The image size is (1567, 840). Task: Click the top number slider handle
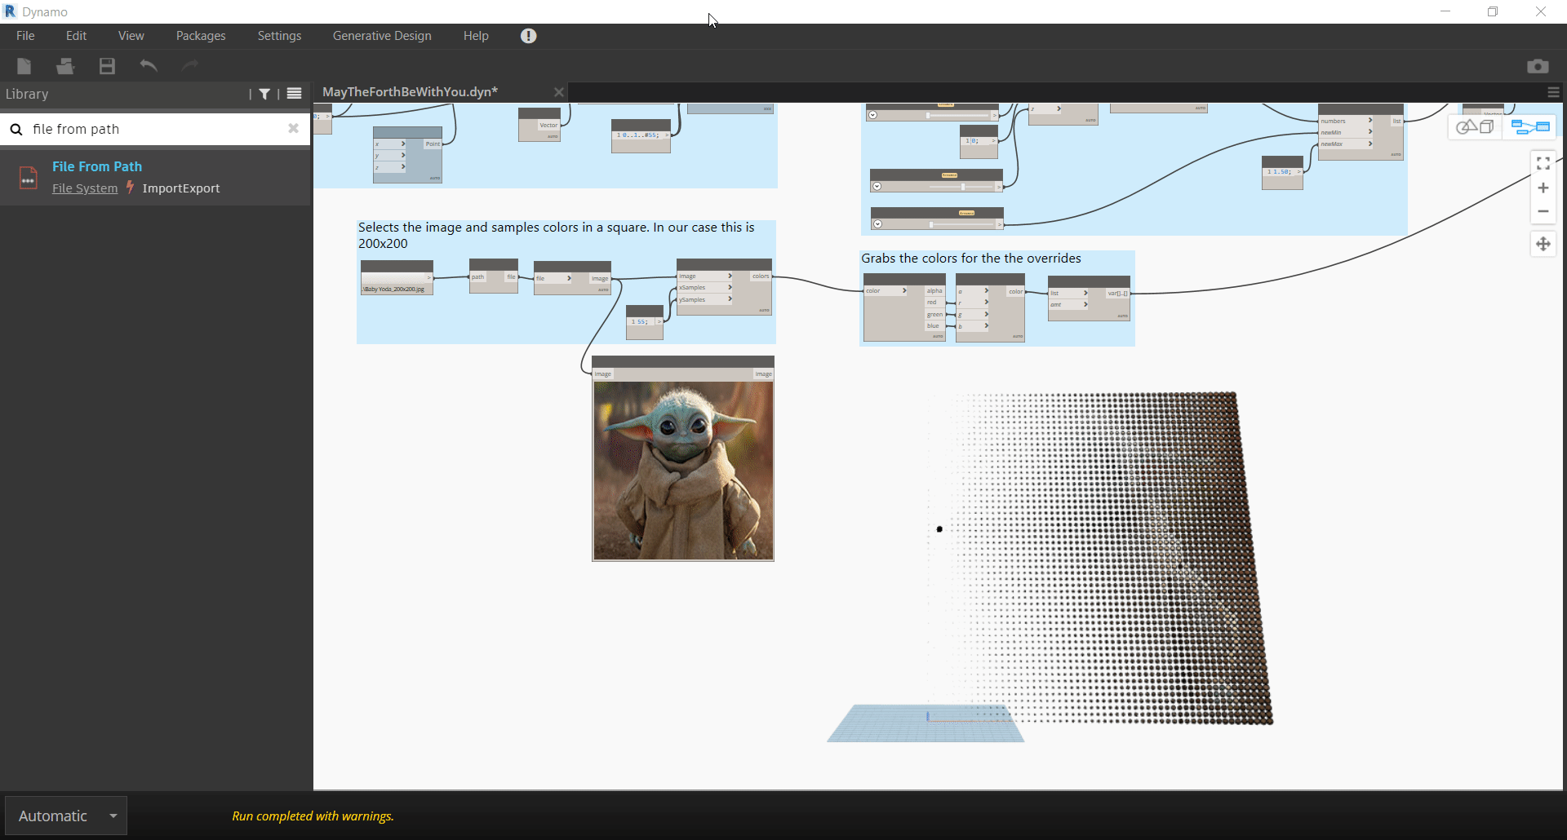928,115
